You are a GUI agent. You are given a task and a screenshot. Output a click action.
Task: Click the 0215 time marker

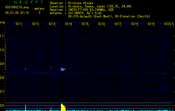pyautogui.click(x=85, y=24)
